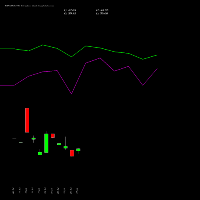Click the open value O: 39.85
The image size is (200, 200).
(x=70, y=14)
